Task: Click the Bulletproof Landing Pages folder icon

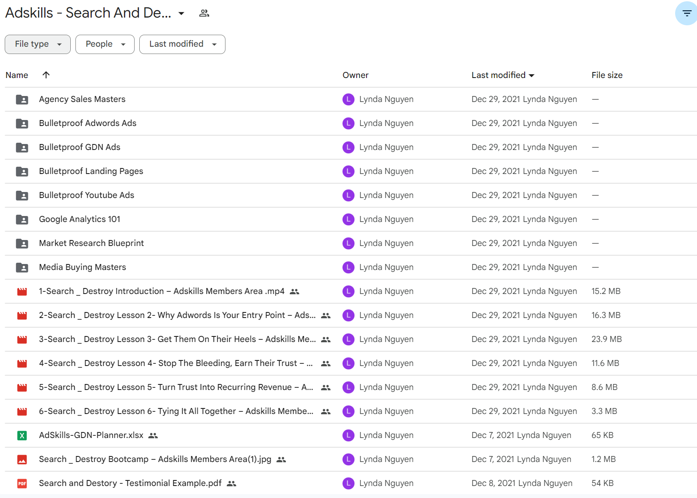Action: pyautogui.click(x=22, y=171)
